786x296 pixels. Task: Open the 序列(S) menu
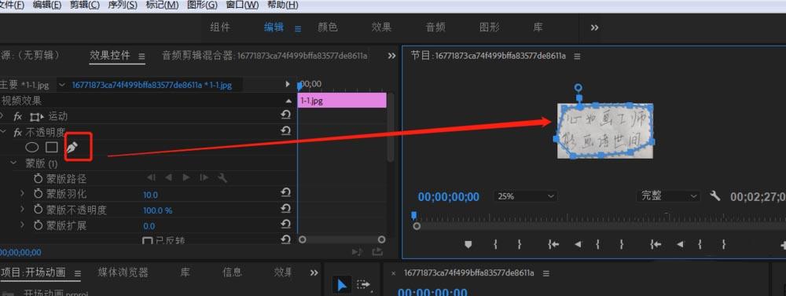123,5
